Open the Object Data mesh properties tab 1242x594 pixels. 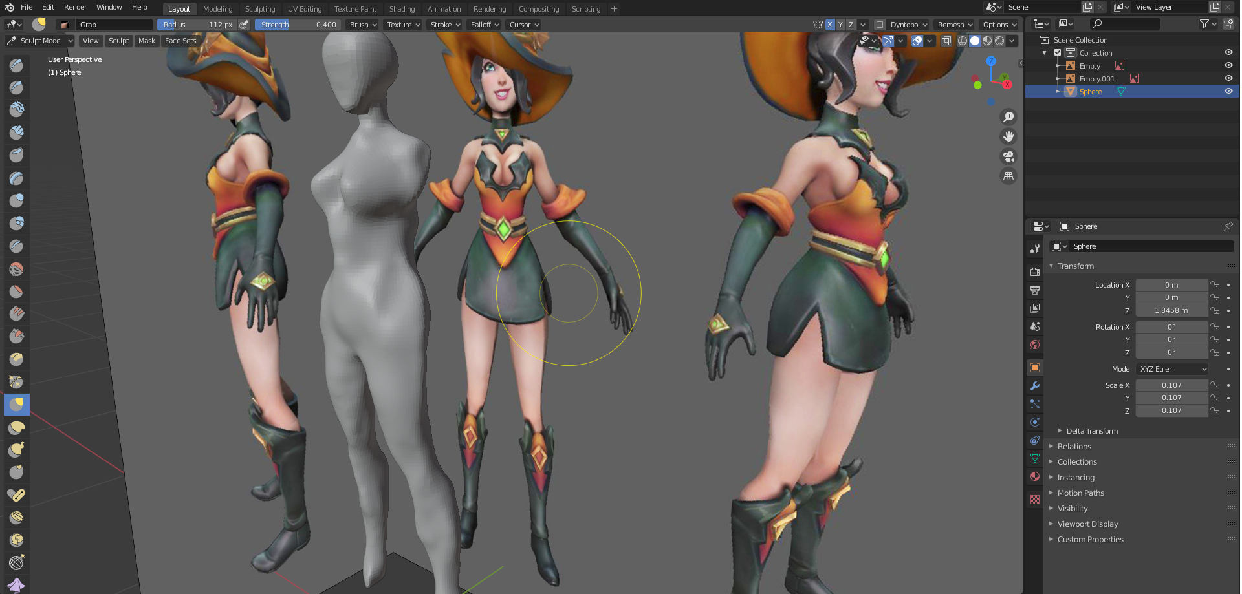point(1035,458)
